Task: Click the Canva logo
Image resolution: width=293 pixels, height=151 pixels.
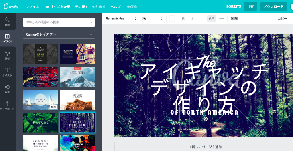Action: (x=11, y=7)
